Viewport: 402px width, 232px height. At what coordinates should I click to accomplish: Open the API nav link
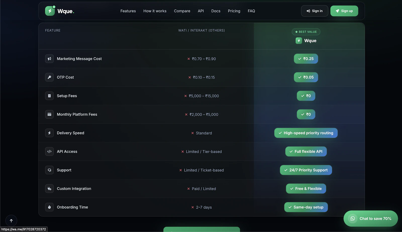click(x=201, y=11)
